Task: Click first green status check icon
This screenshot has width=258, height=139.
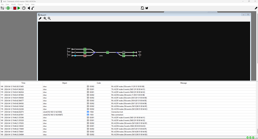Action: point(248,138)
